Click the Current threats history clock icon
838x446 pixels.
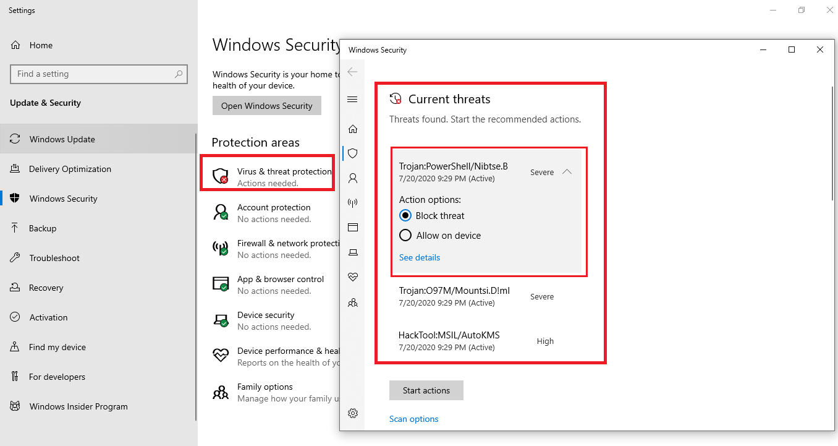pos(396,99)
